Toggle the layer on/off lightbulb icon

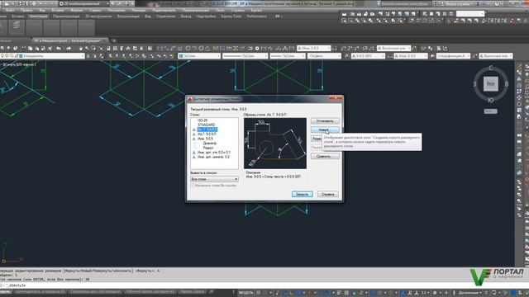(2, 56)
